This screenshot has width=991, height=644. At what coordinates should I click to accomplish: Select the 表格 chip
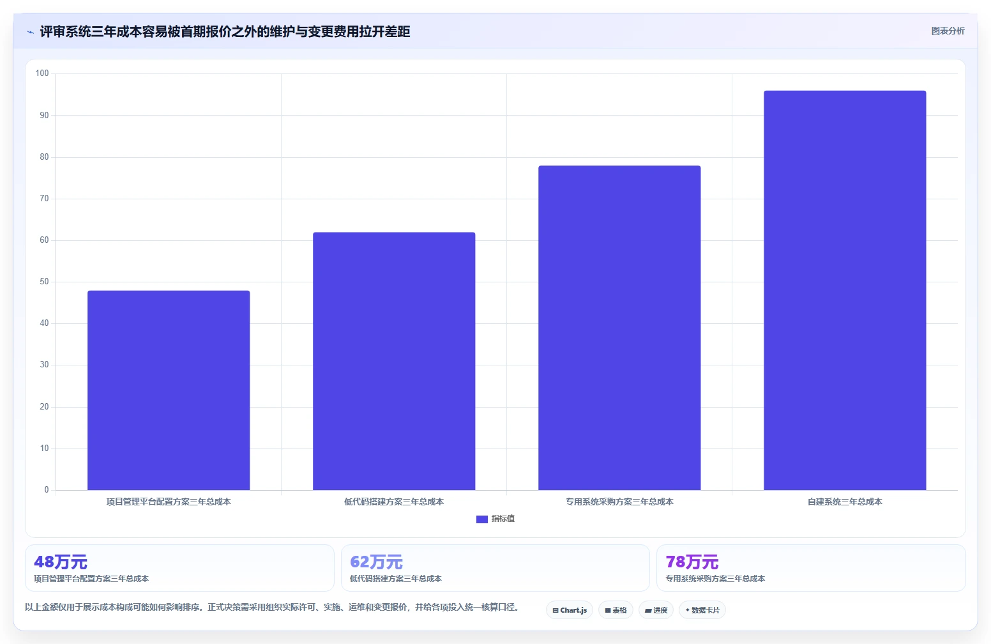(x=616, y=610)
